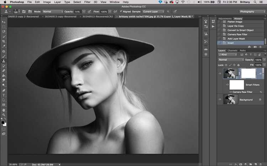
Task: Select the Lasso tool
Action: [x=4, y=32]
